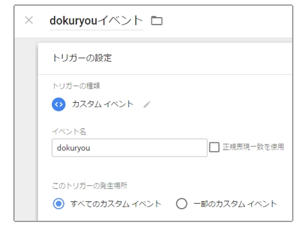This screenshot has height=229, width=308.
Task: Click the 正規表現一致を使用 label text
Action: point(253,147)
